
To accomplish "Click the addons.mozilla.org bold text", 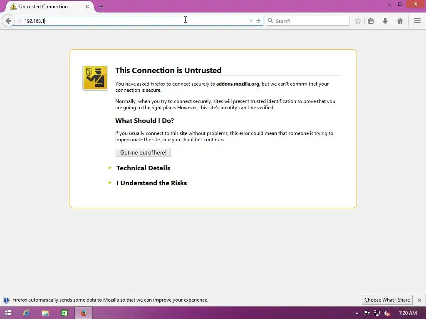I will 238,84.
